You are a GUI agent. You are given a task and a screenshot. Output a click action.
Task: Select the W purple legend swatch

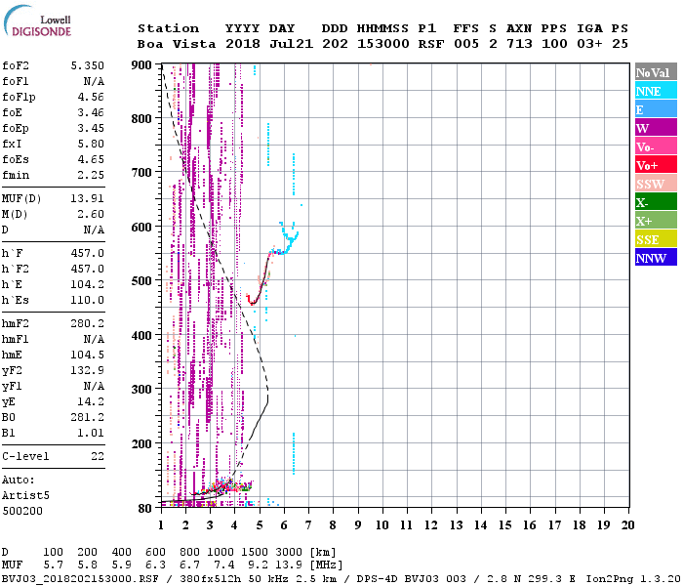pos(656,128)
